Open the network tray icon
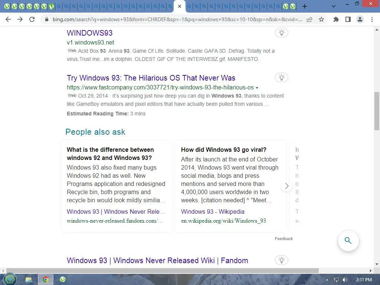The image size is (380, 285). 336,280
